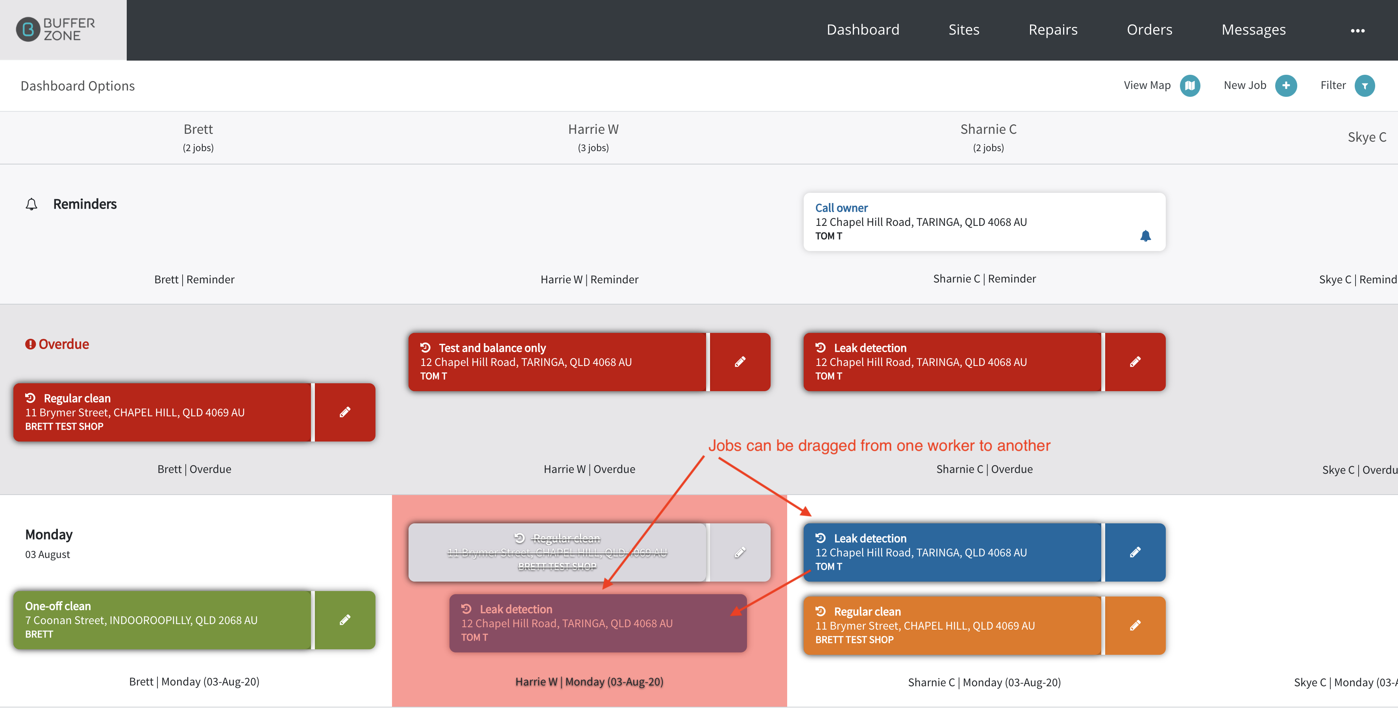The height and width of the screenshot is (726, 1398).
Task: Edit the overdue Regular clean job pencil
Action: click(x=345, y=412)
